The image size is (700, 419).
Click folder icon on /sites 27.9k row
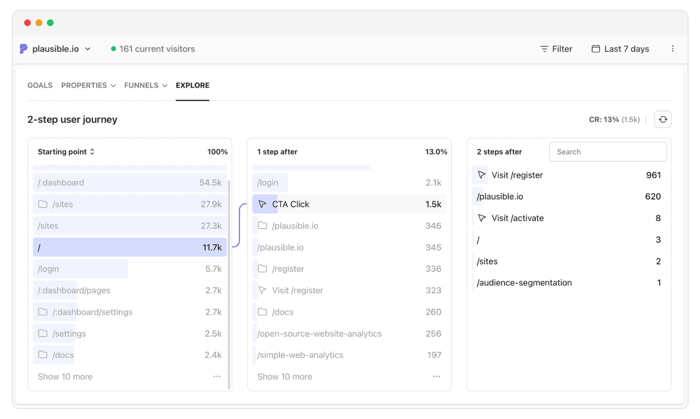[43, 204]
